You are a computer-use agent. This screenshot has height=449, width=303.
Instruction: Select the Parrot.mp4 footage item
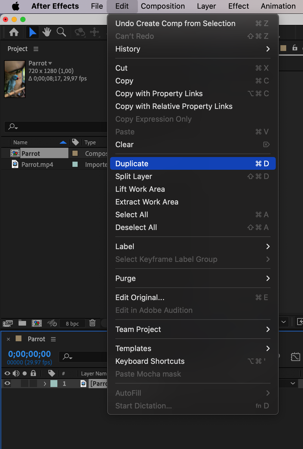(x=37, y=165)
